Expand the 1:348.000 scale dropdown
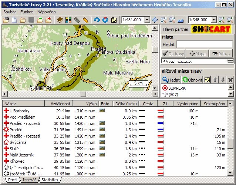Screen dimensions: 236x185 213,20
